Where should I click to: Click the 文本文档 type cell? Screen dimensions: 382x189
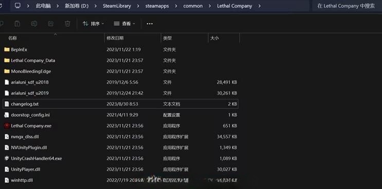pyautogui.click(x=172, y=104)
